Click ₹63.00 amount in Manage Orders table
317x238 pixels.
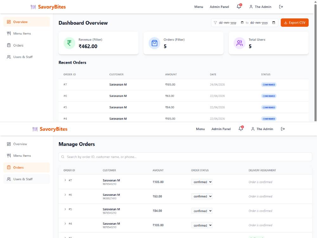[157, 196]
